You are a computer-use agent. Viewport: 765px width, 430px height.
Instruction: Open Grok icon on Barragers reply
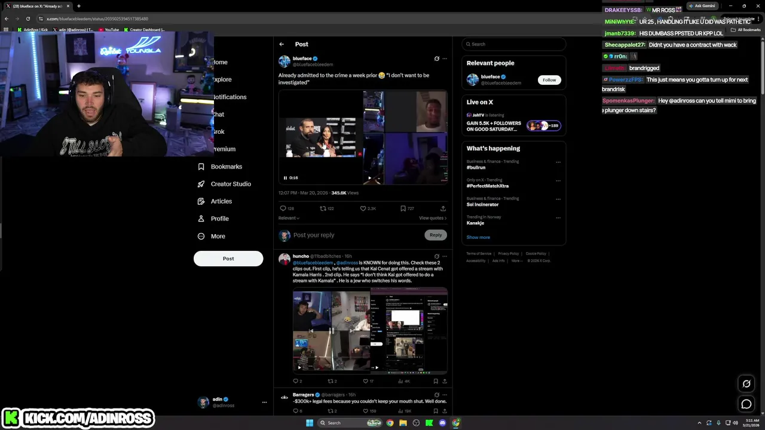[x=436, y=395]
